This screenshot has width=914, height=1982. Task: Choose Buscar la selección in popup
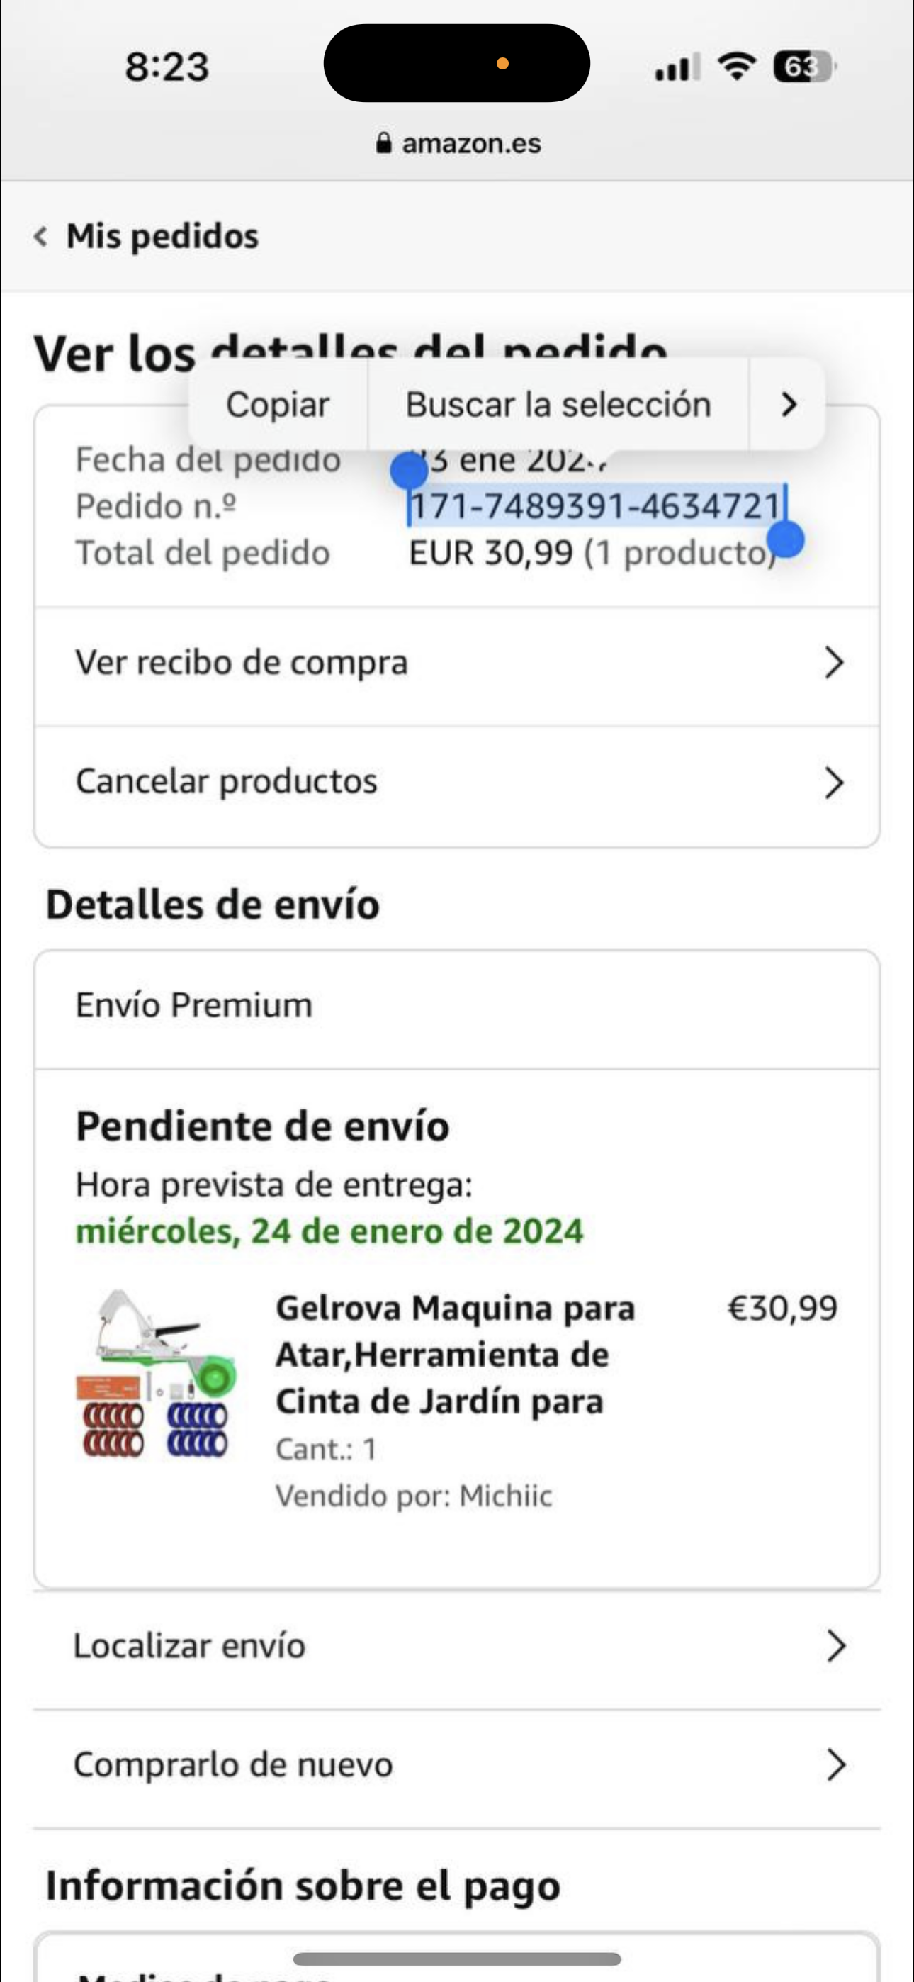pyautogui.click(x=558, y=404)
